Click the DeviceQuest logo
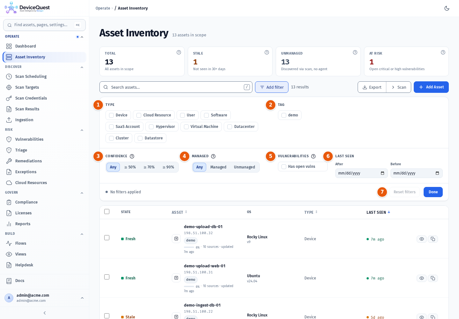The height and width of the screenshot is (319, 459). [27, 8]
